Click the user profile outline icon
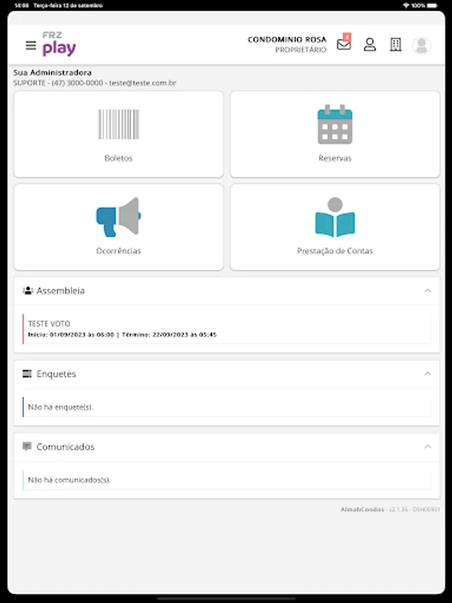This screenshot has height=603, width=452. [370, 45]
